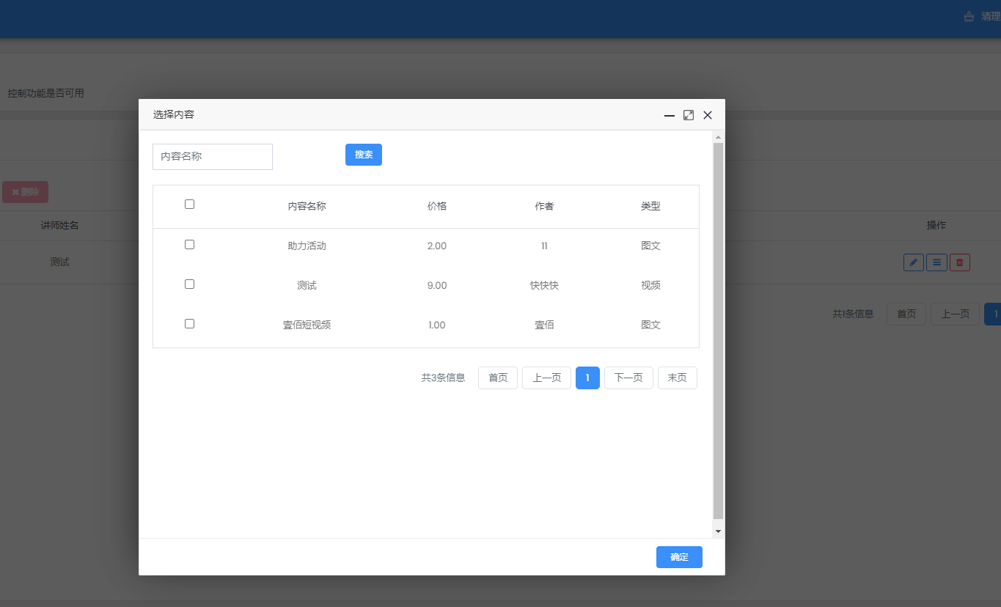Click the edit pencil icon in operations column
The image size is (1001, 607).
pos(913,262)
